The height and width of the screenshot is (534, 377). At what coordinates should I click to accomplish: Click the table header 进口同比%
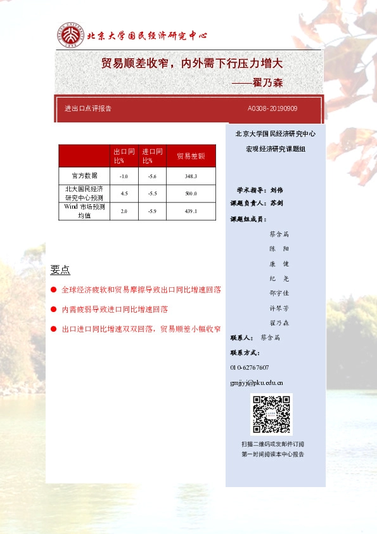pos(152,156)
